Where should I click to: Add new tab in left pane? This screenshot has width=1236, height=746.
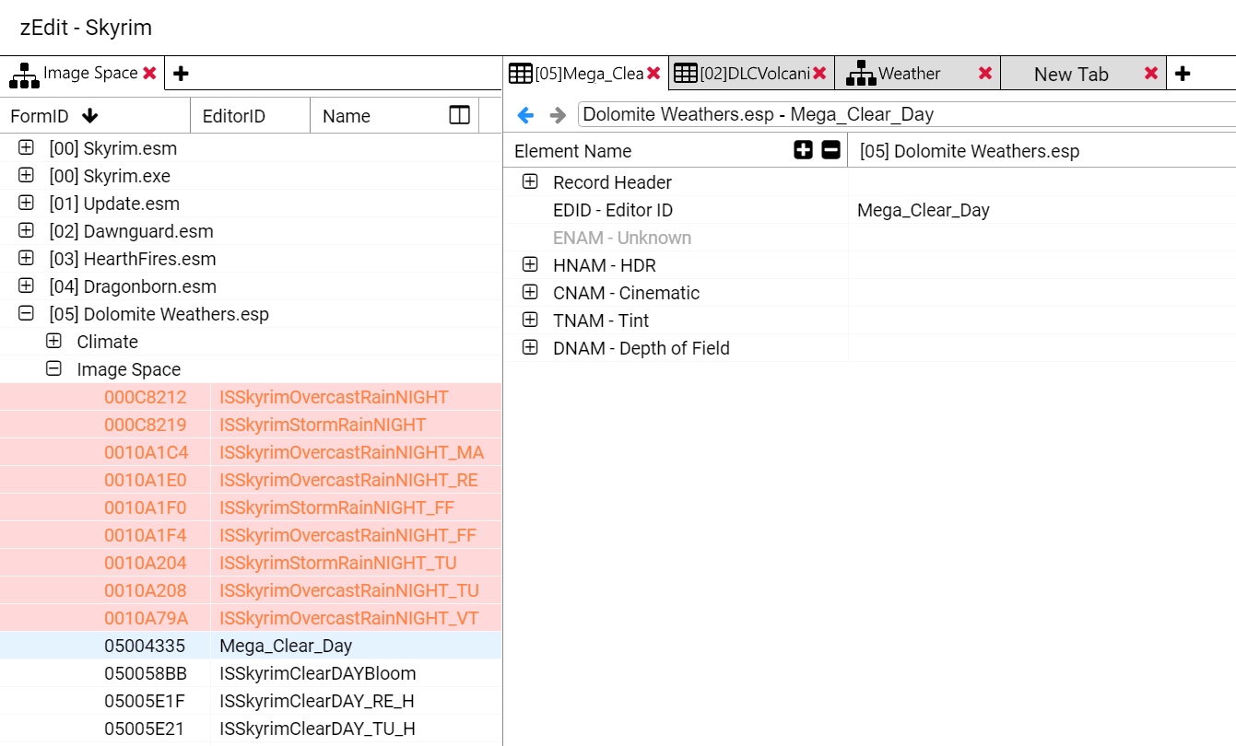click(181, 74)
